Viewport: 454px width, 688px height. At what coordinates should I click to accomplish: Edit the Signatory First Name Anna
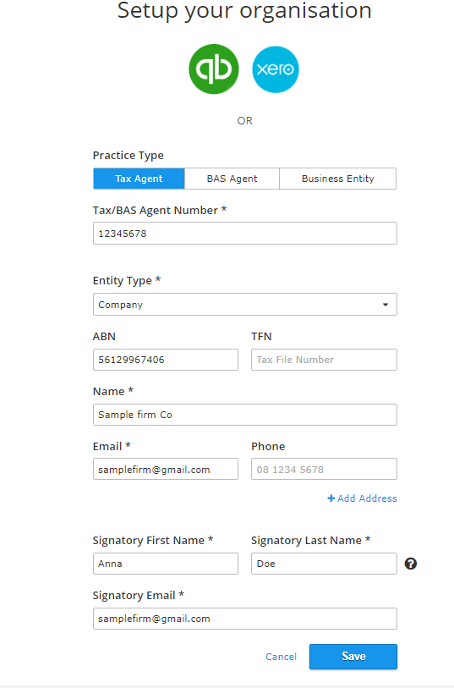(x=166, y=564)
